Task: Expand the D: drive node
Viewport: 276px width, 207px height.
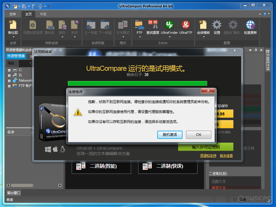Action: (x=9, y=76)
